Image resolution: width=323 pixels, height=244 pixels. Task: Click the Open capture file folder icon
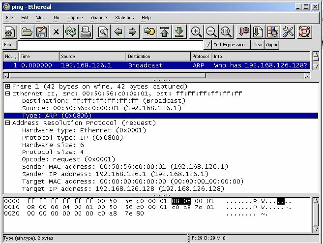pyautogui.click(x=27, y=32)
